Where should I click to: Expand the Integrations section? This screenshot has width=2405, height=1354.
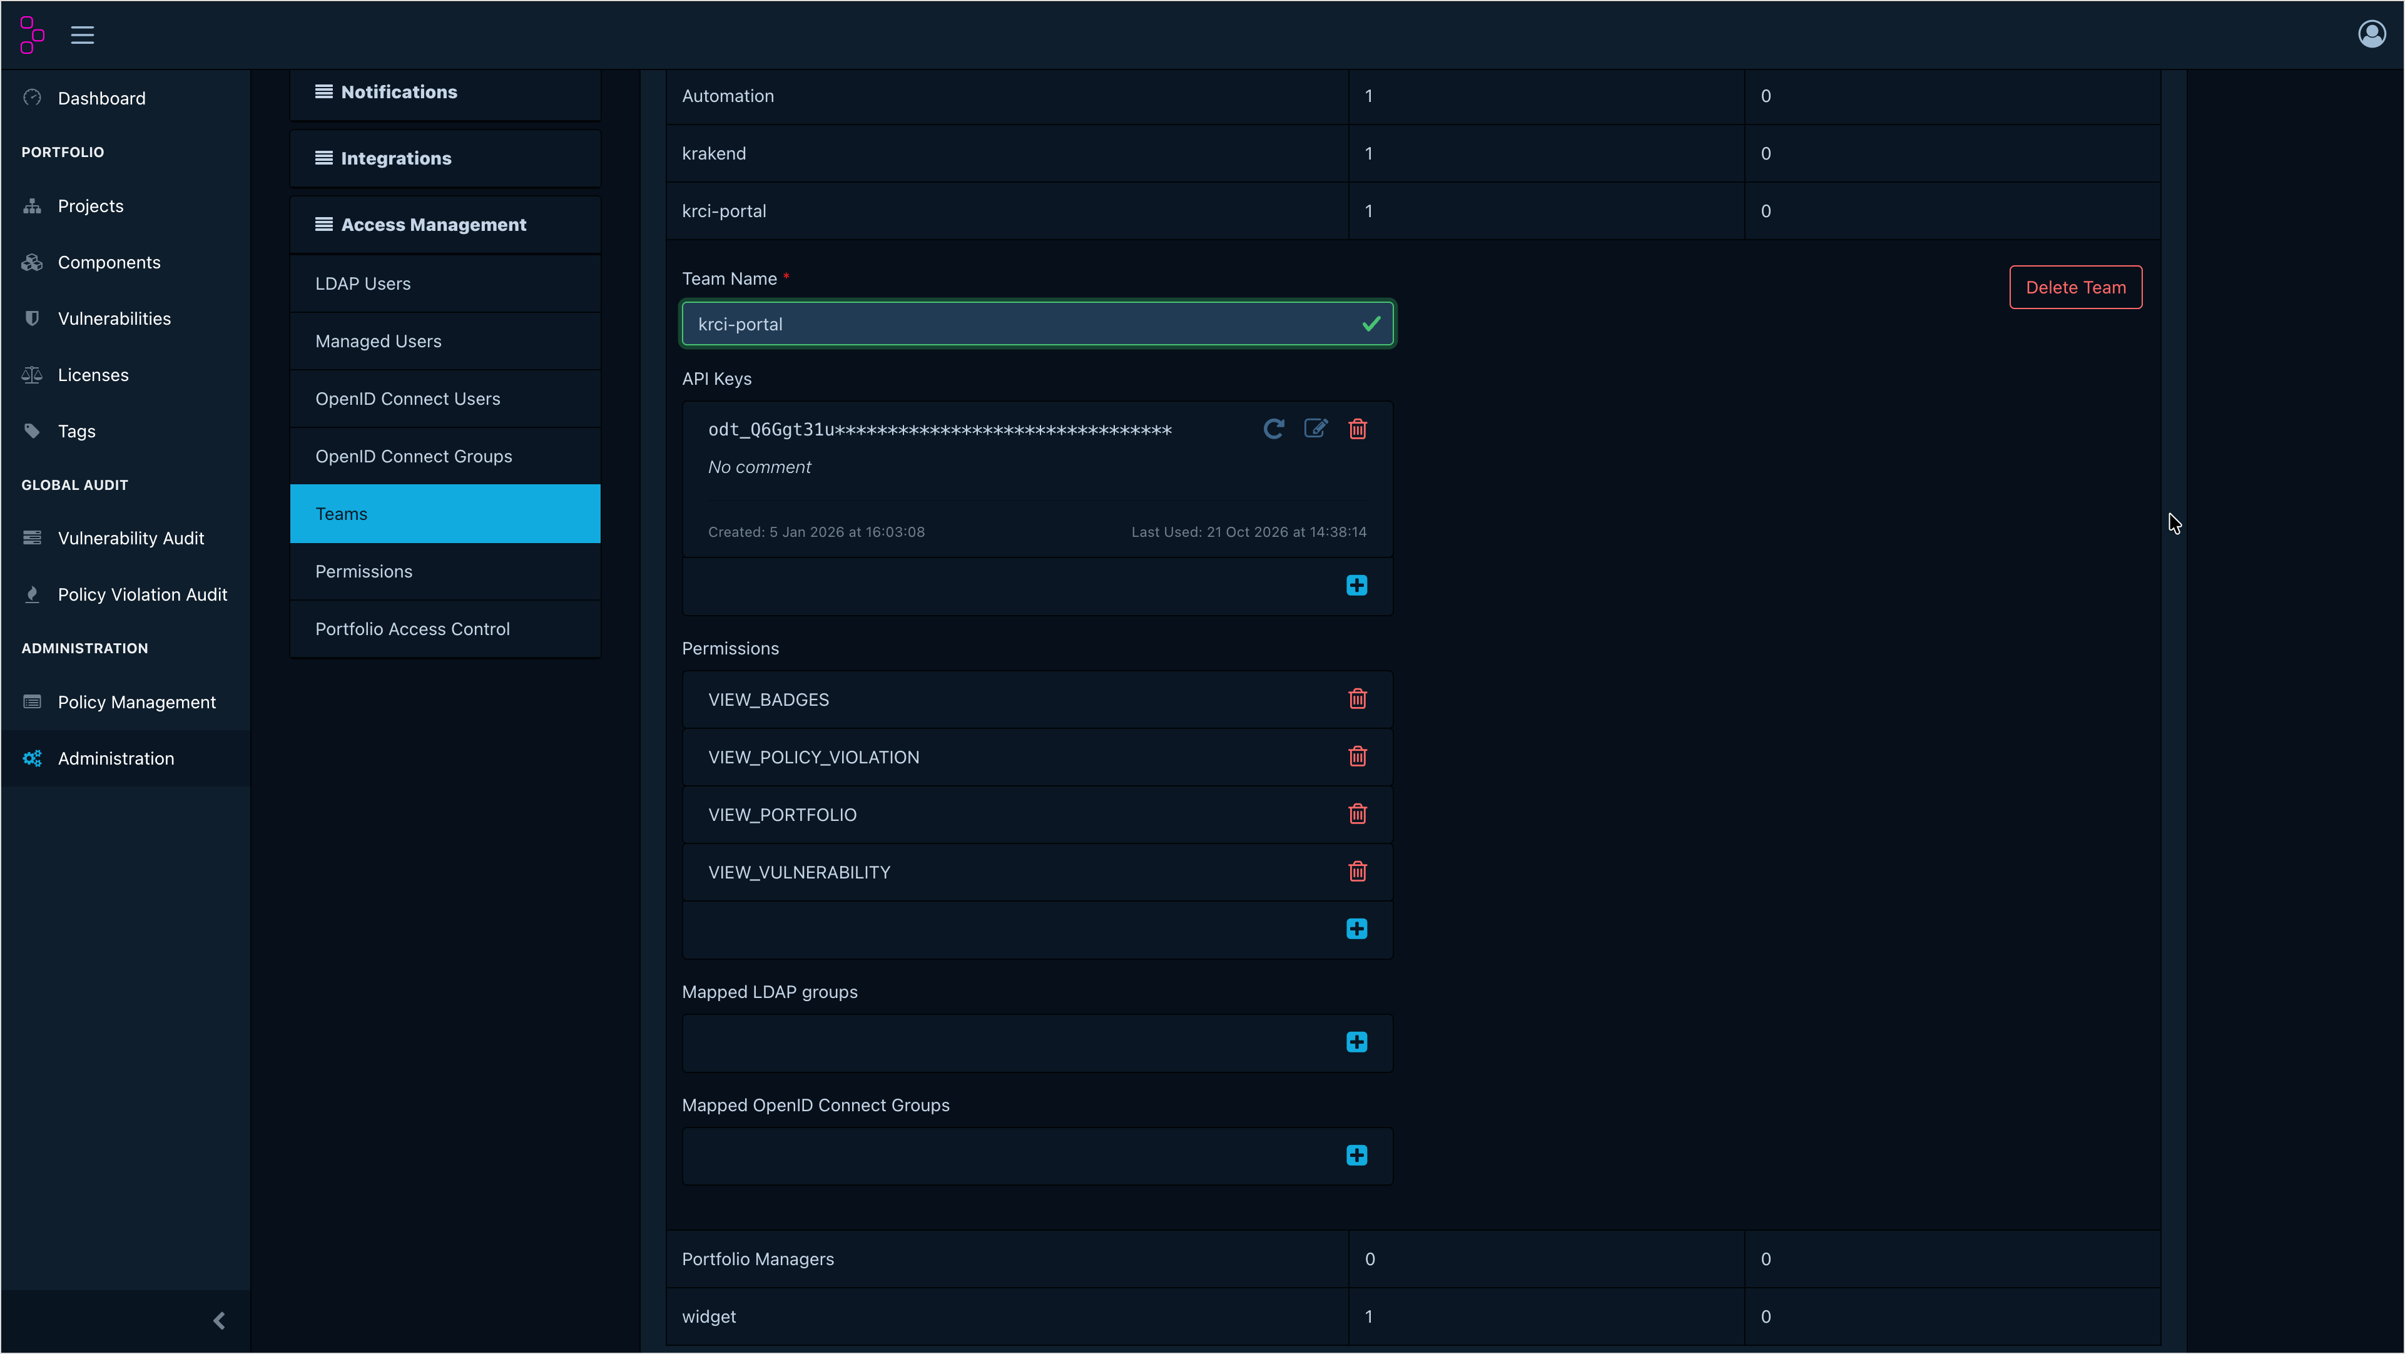[445, 159]
